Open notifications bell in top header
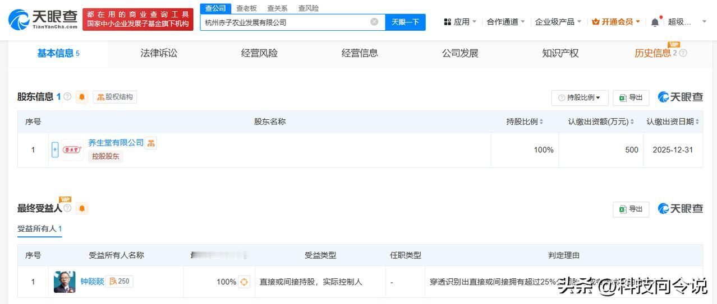This screenshot has height=304, width=717. (655, 22)
